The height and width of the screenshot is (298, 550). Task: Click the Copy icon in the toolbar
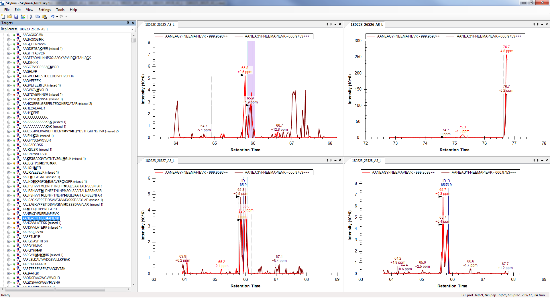(38, 17)
